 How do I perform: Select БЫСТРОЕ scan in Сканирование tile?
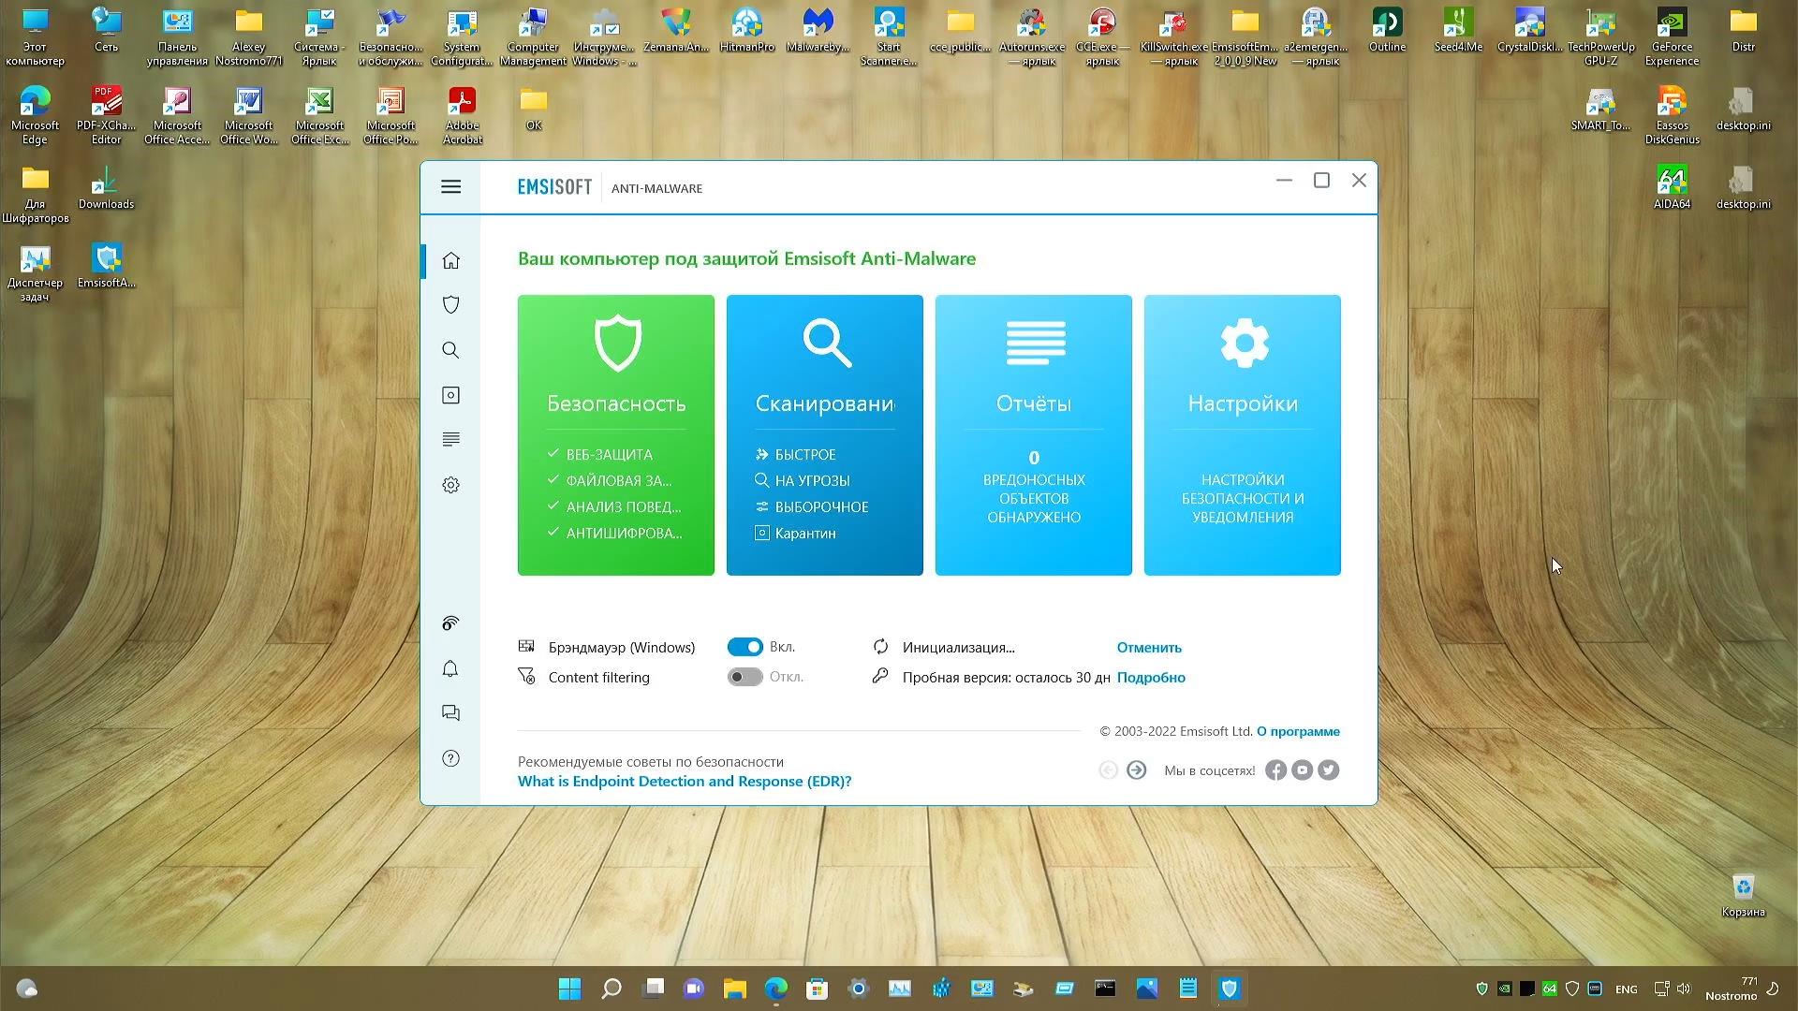[804, 454]
